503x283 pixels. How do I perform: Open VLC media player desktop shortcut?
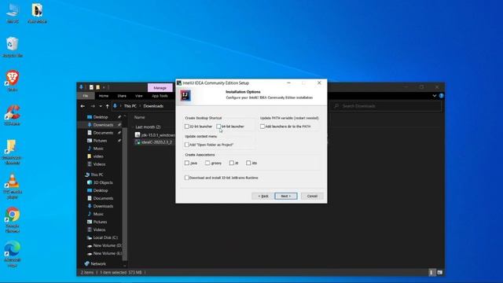13,186
